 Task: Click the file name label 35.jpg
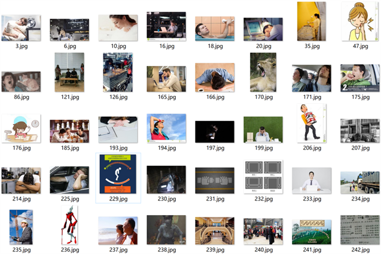(x=312, y=46)
